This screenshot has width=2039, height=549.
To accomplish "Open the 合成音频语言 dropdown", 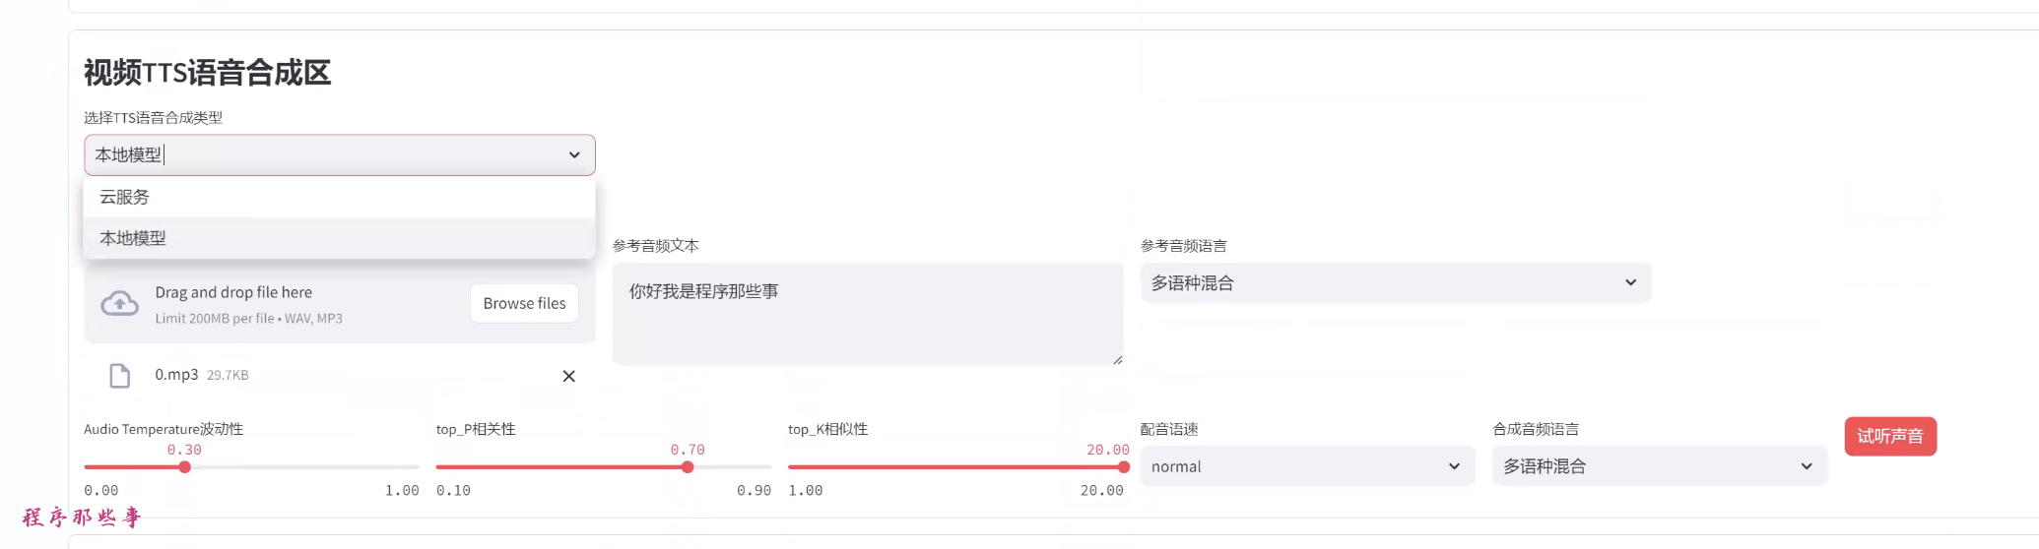I will [1658, 466].
